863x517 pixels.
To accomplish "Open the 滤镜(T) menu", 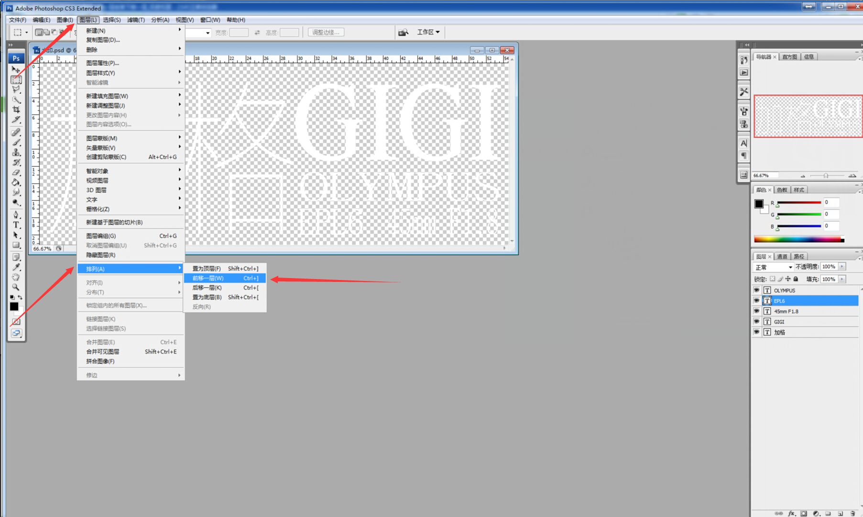I will (136, 20).
